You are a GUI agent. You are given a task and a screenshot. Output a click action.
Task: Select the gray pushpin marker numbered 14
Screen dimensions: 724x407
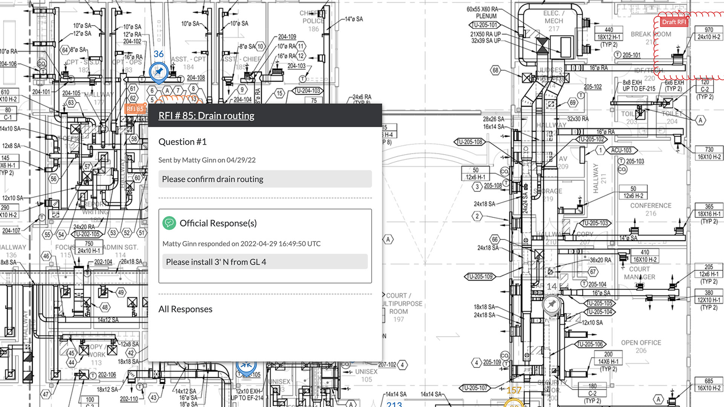[x=552, y=304]
